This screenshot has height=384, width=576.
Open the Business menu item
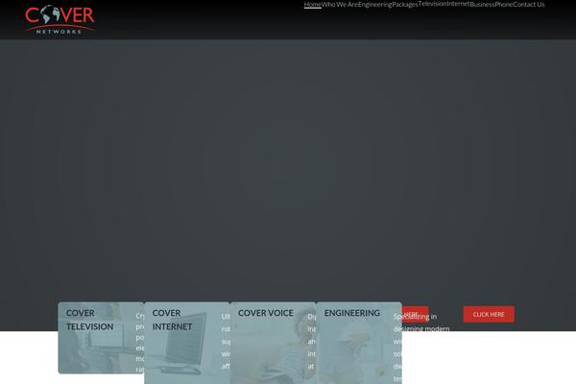tap(482, 5)
